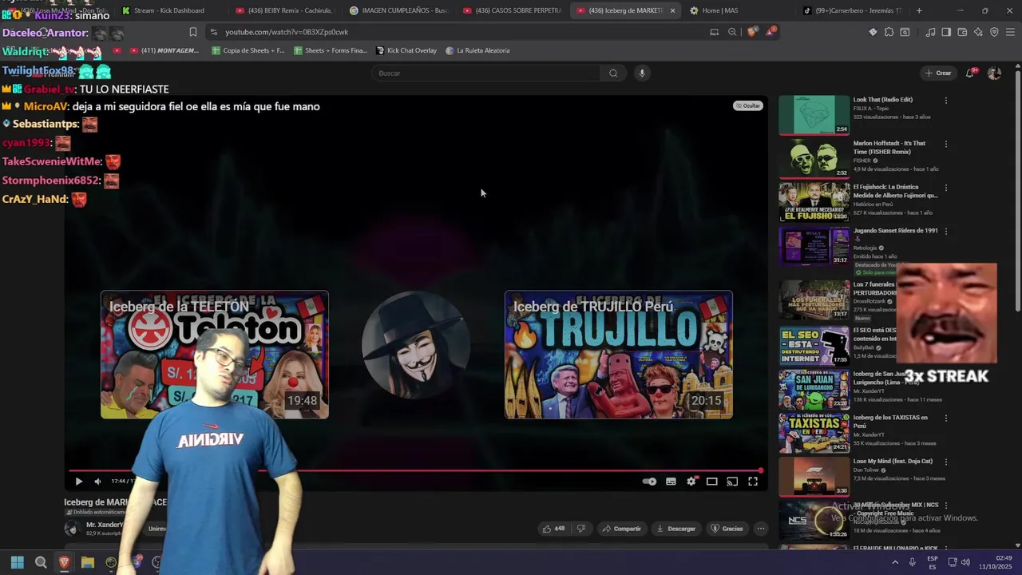Screen dimensions: 1022x575
Task: Open options for Jugando Sunset Riders de 1991
Action: pos(945,232)
